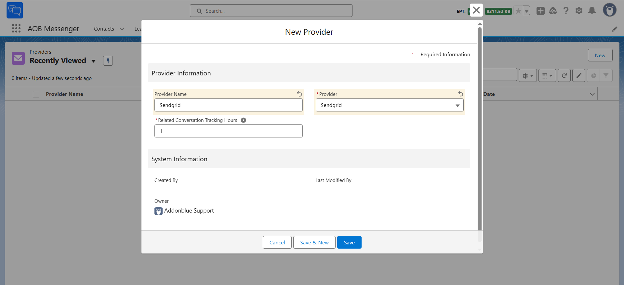This screenshot has width=624, height=285.
Task: Click the favorites star icon
Action: pyautogui.click(x=518, y=11)
